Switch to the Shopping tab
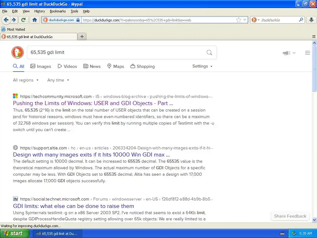The image size is (317, 238). [x=142, y=66]
